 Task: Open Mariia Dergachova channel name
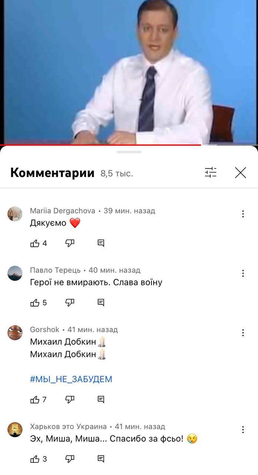(x=63, y=211)
